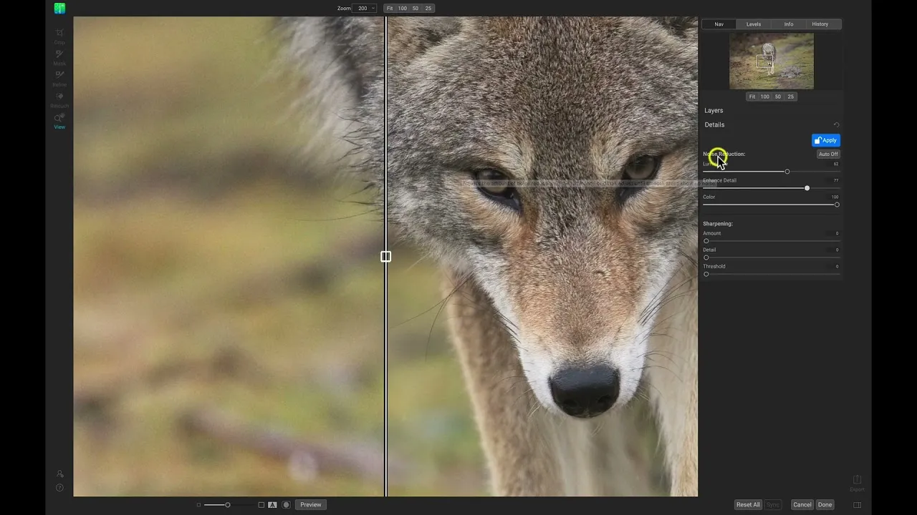Click the blue Apply button
This screenshot has width=917, height=515.
826,140
